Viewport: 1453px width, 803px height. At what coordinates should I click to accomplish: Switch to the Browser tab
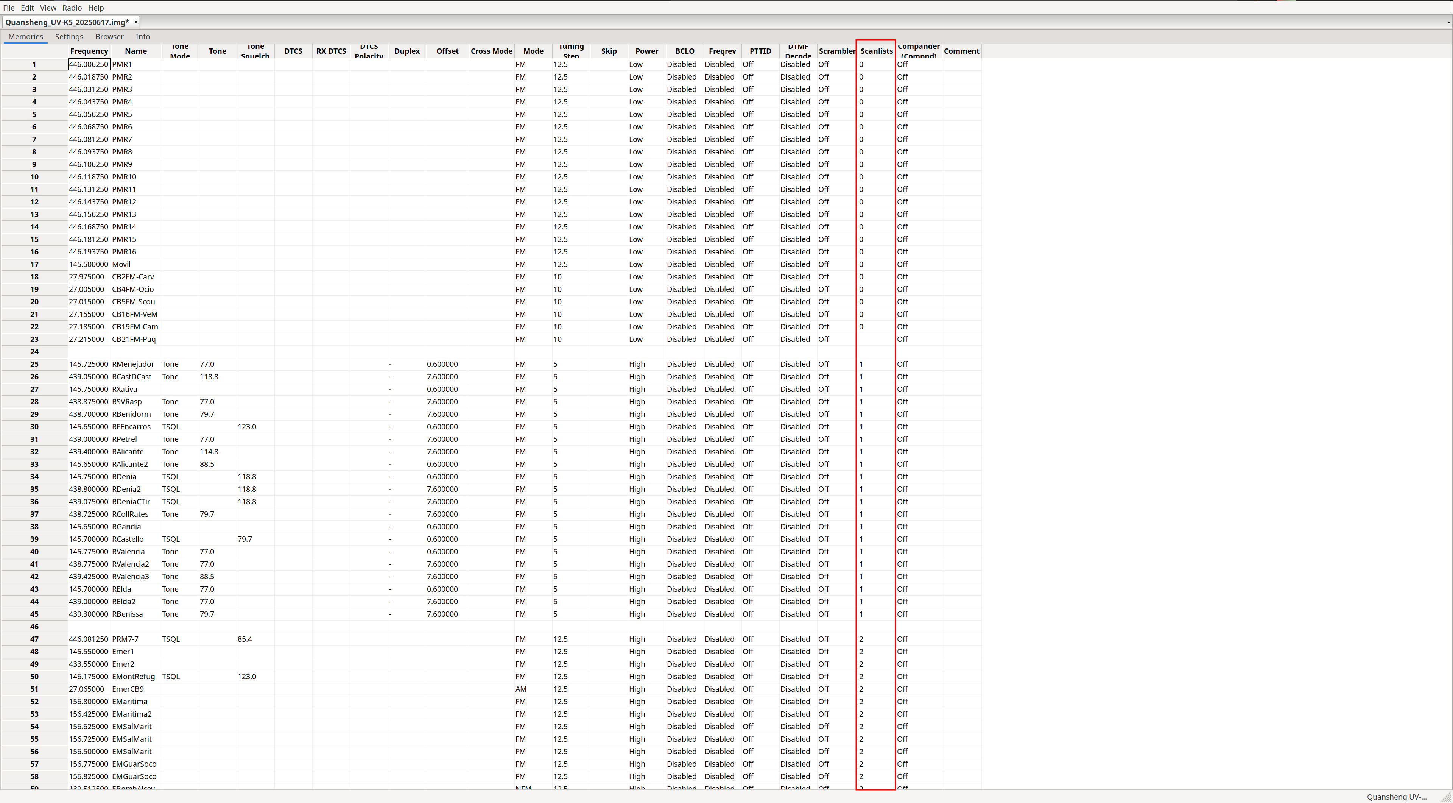[109, 37]
